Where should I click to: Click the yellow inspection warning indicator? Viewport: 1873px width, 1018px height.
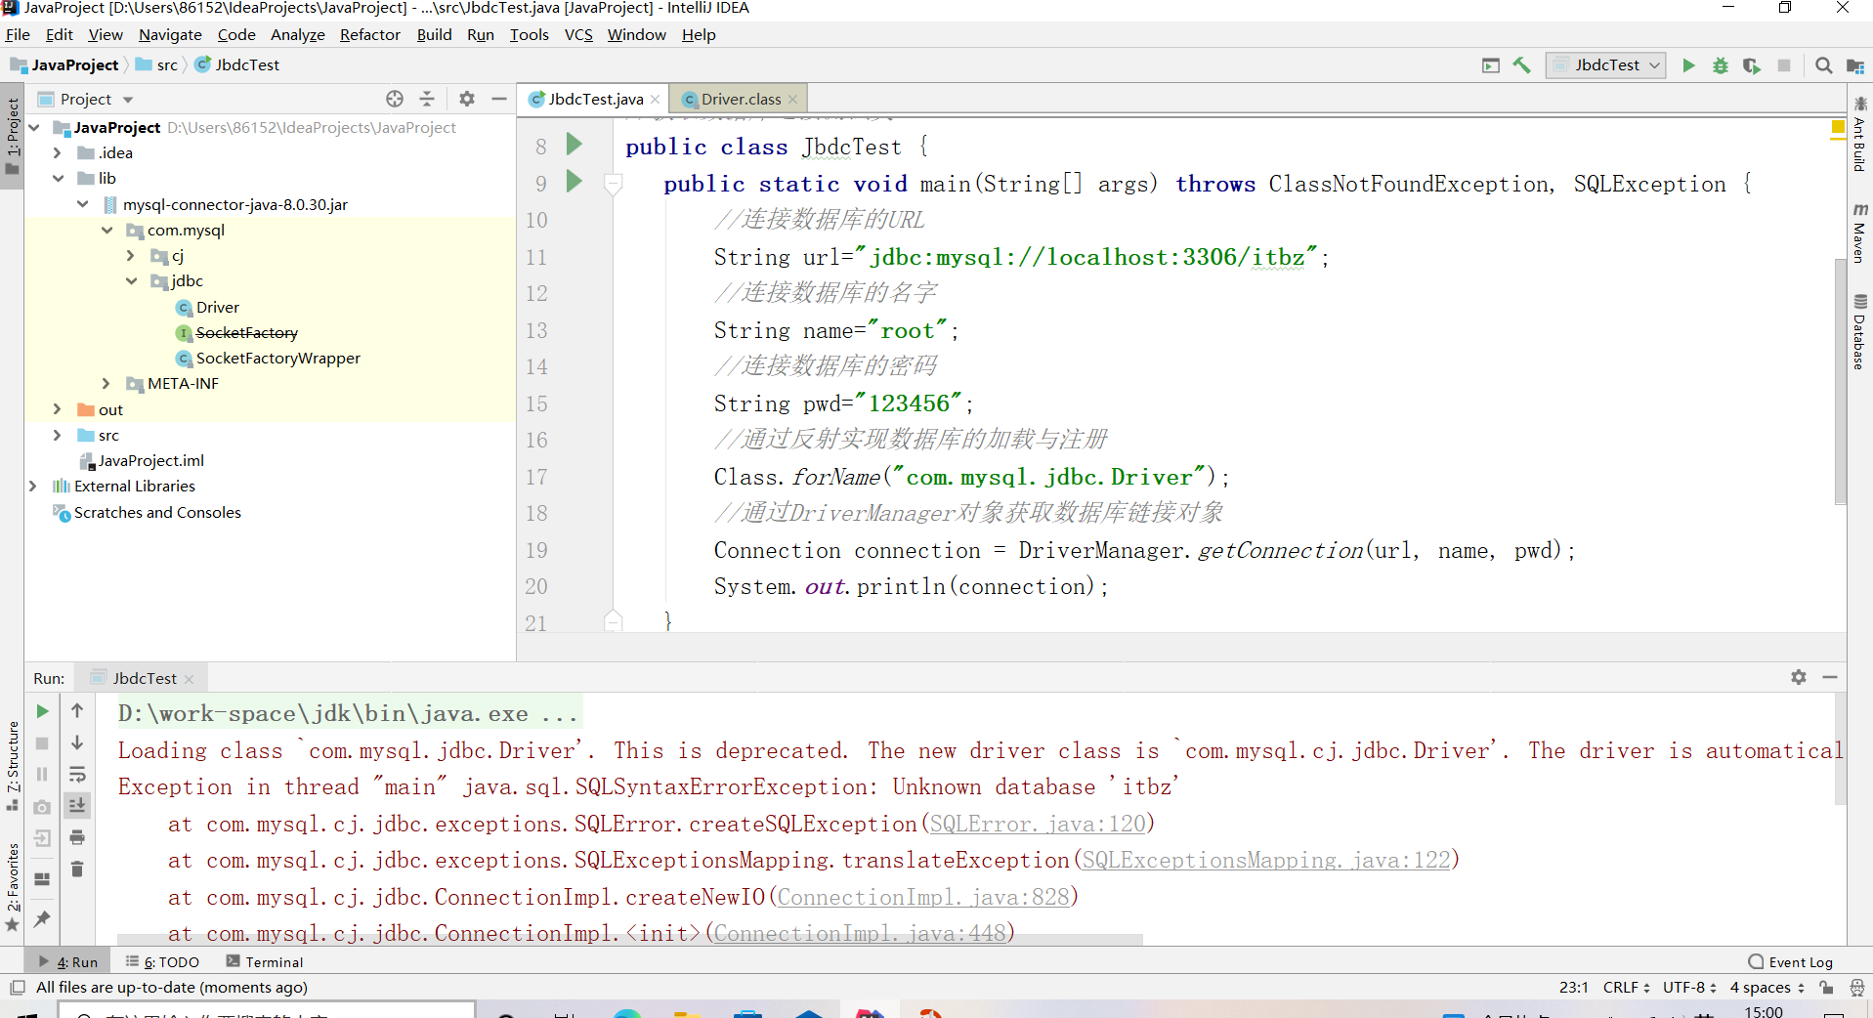(x=1838, y=127)
